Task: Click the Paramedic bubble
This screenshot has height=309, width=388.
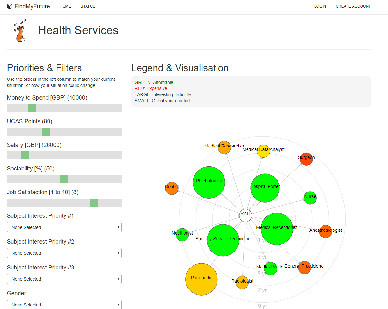Action: [202, 279]
